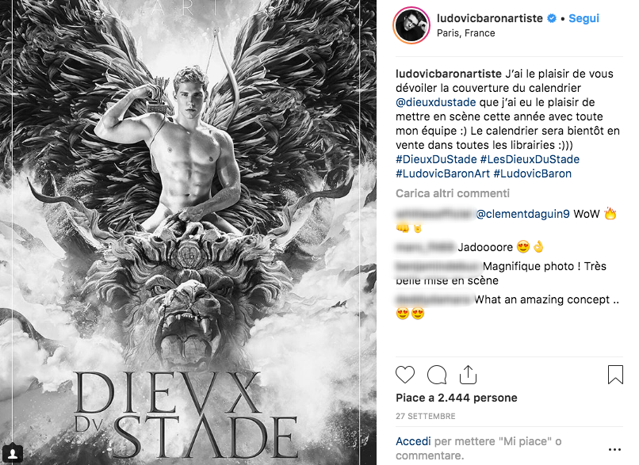Open comments with the speech bubble icon

[437, 375]
